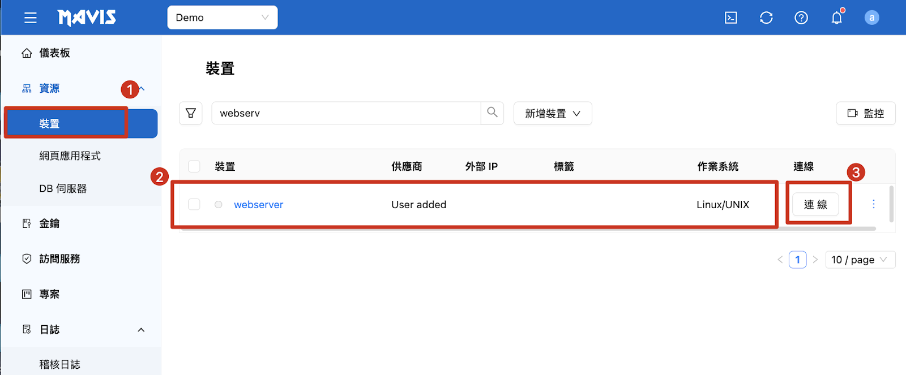Open the webserver device link
The height and width of the screenshot is (375, 906).
point(258,205)
